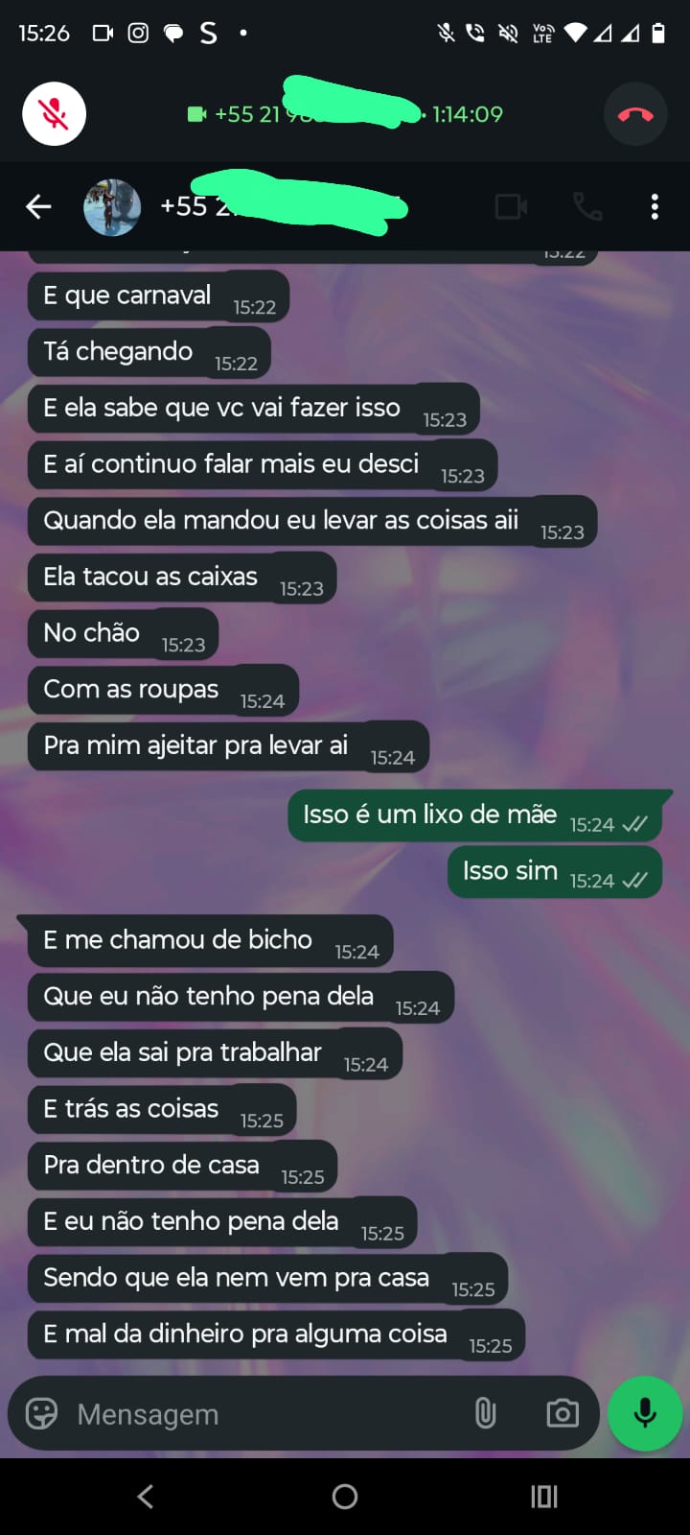Toggle the microphone mute button in call bar
Viewport: 690px width, 1535px height.
click(55, 114)
